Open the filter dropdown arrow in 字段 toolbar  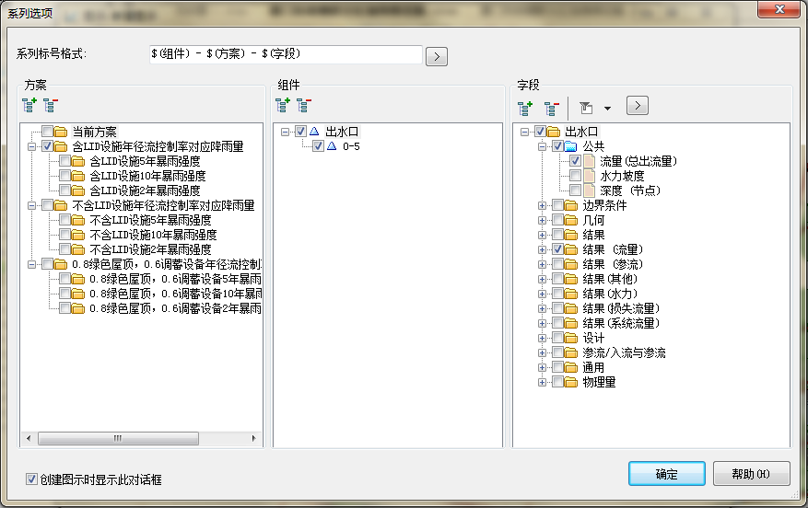(607, 108)
